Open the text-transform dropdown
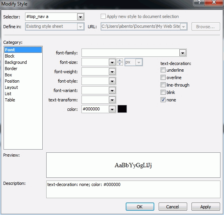Viewport: 224px width, 215px height. (112, 100)
